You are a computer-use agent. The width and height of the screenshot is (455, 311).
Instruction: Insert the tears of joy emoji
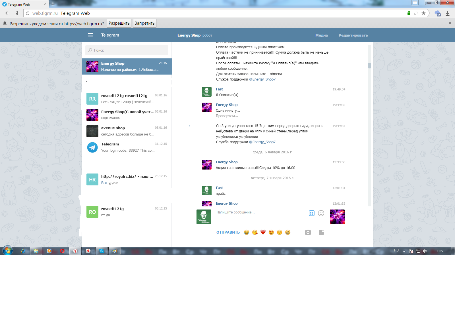pyautogui.click(x=247, y=232)
